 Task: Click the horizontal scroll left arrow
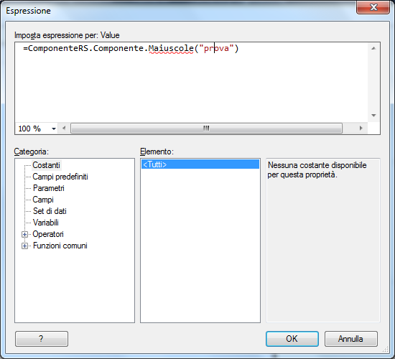pos(64,129)
